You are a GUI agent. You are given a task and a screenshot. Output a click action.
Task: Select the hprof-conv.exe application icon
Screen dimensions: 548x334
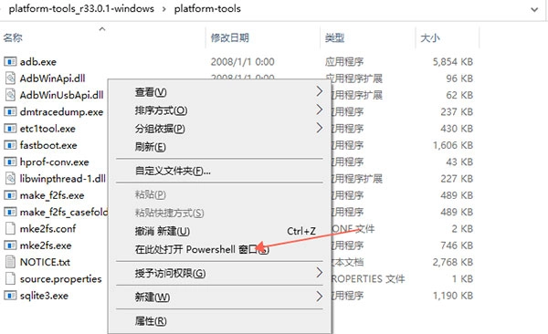[10, 162]
